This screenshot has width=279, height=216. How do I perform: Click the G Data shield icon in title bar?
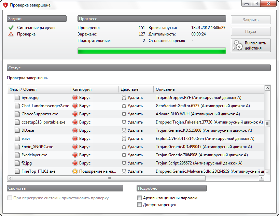pyautogui.click(x=5, y=5)
